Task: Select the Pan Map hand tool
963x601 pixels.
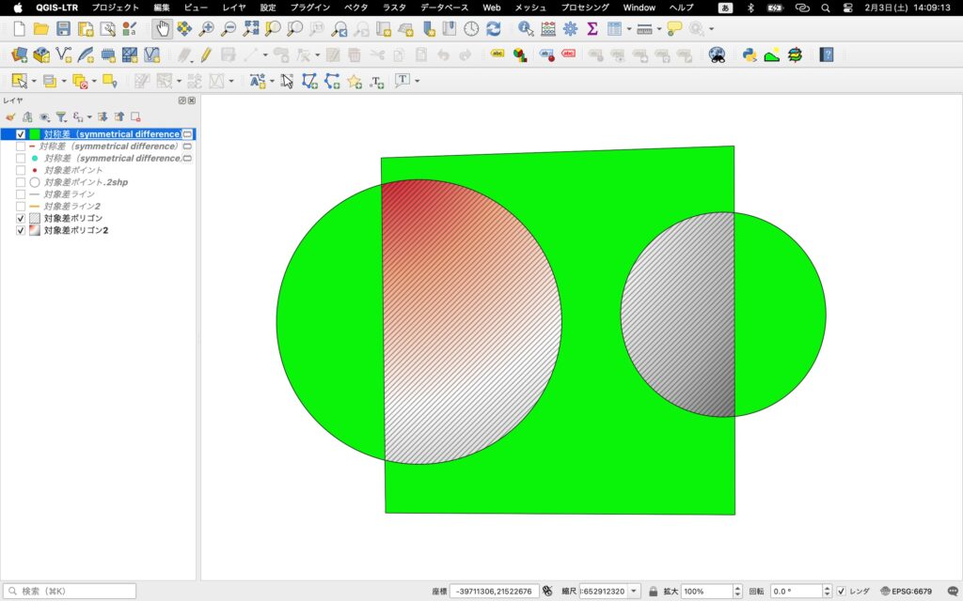Action: [x=162, y=29]
